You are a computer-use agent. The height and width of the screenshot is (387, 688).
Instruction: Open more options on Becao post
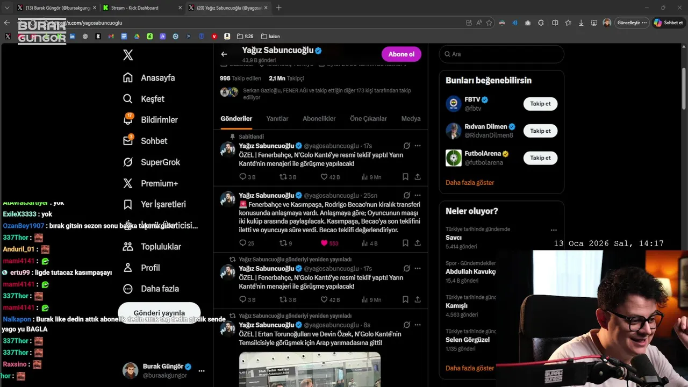pos(418,195)
